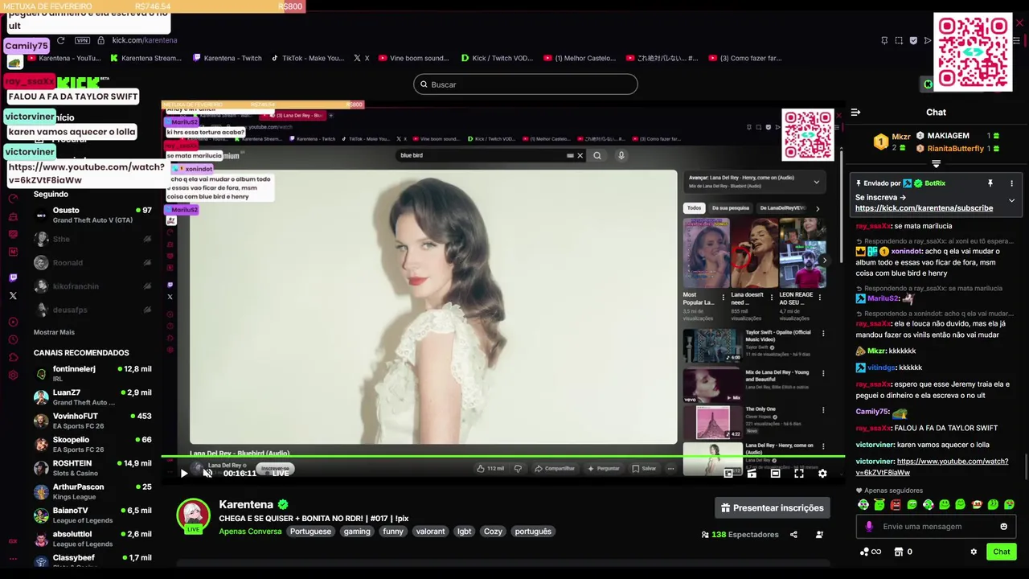Open the Karentena channel name link
This screenshot has height=579, width=1029.
pyautogui.click(x=246, y=504)
